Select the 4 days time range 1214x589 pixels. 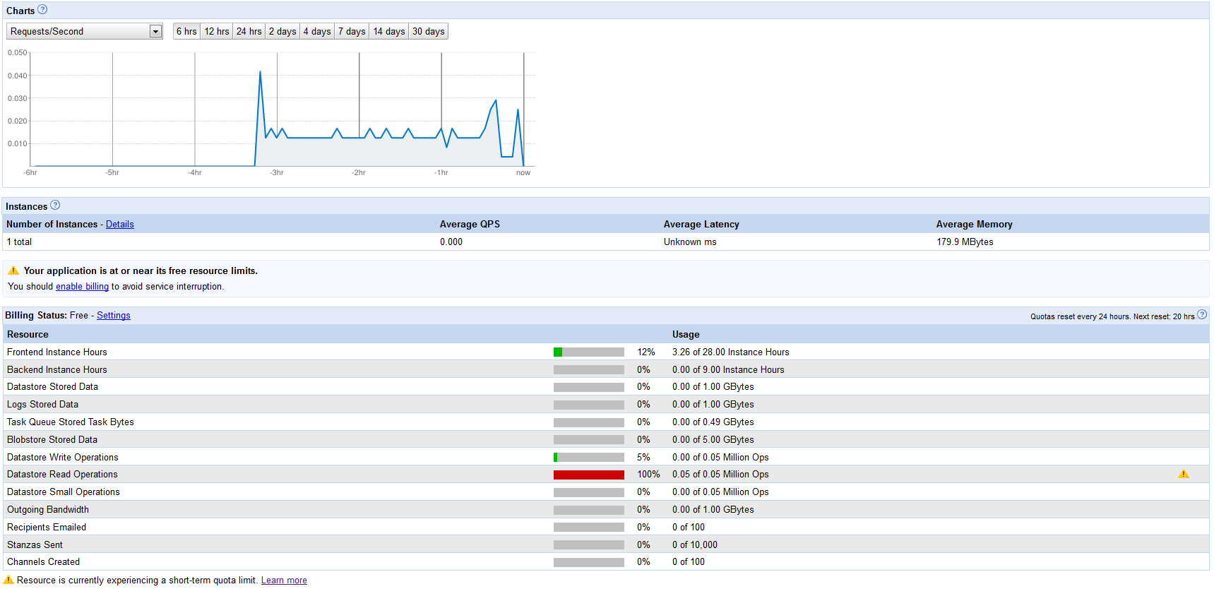[317, 31]
